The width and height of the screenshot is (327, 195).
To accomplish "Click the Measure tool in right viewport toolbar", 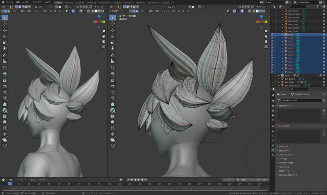I will coord(113,61).
